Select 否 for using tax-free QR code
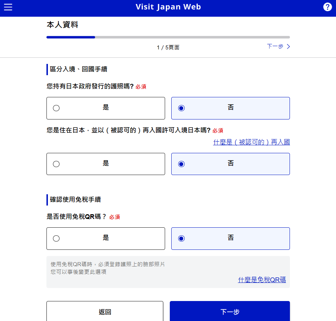The image size is (336, 321). pyautogui.click(x=230, y=239)
